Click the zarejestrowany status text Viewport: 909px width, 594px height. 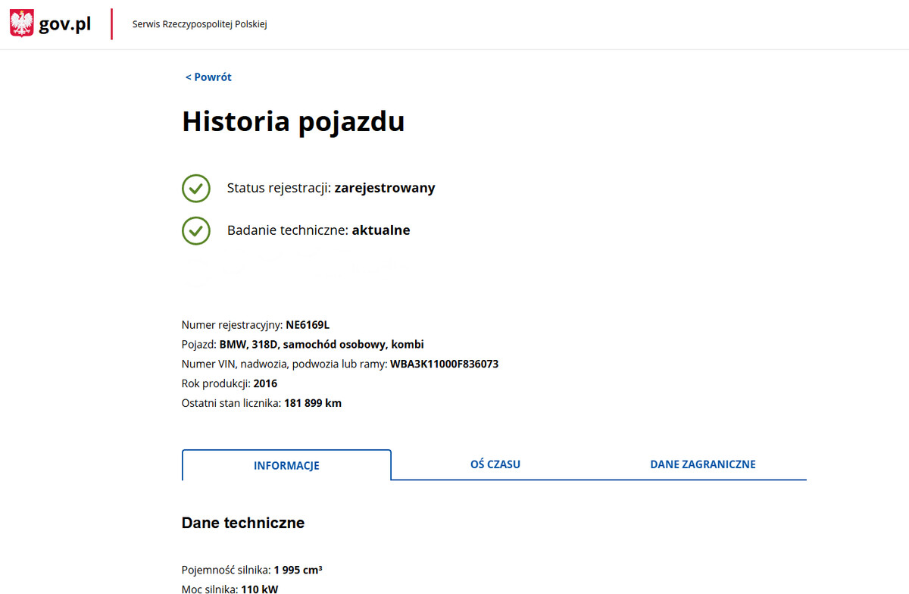[x=385, y=189]
